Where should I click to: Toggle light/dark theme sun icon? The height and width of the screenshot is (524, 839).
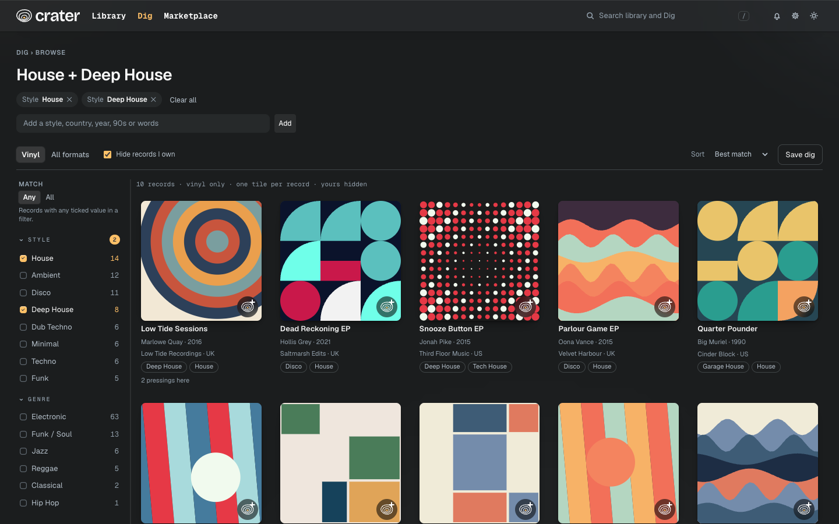click(814, 16)
